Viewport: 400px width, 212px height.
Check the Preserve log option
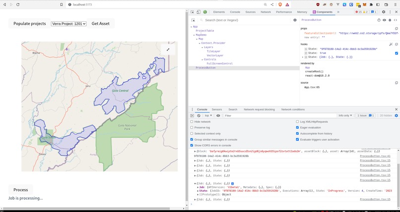tap(192, 127)
